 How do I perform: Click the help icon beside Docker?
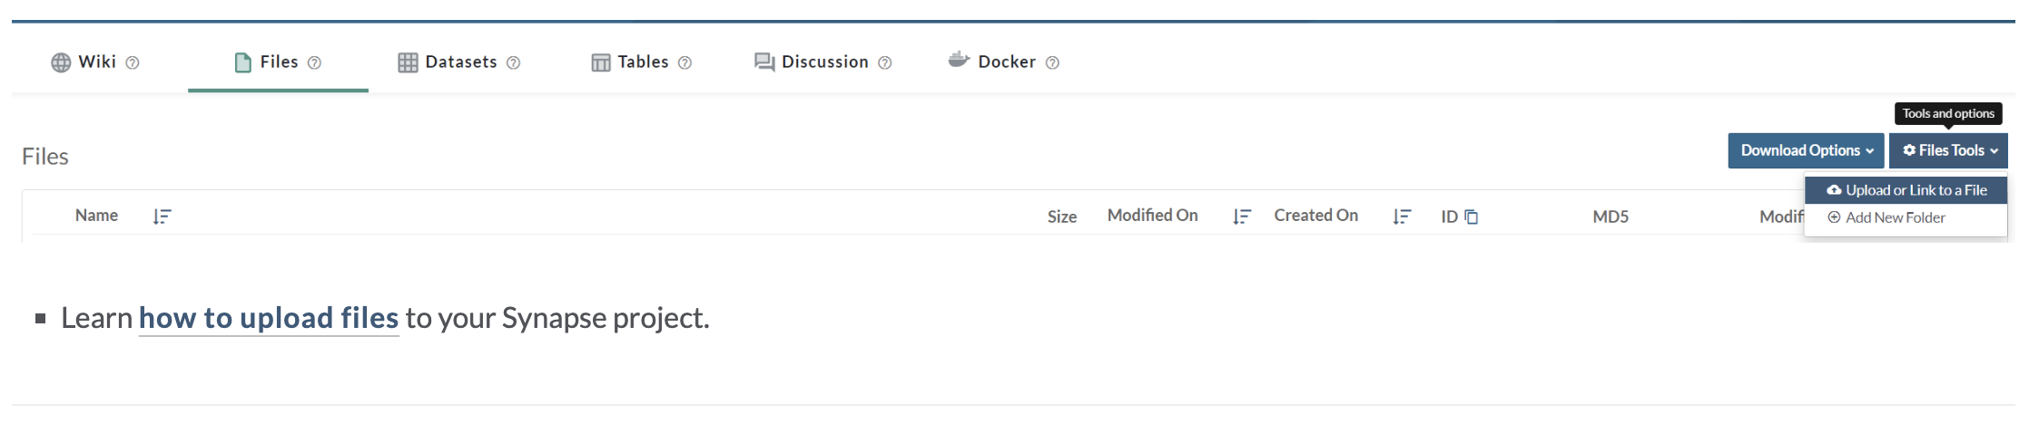pos(1052,63)
